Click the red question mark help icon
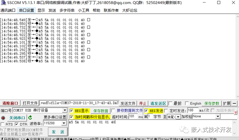Image resolution: width=239 pixels, height=140 pixels. [x=236, y=113]
